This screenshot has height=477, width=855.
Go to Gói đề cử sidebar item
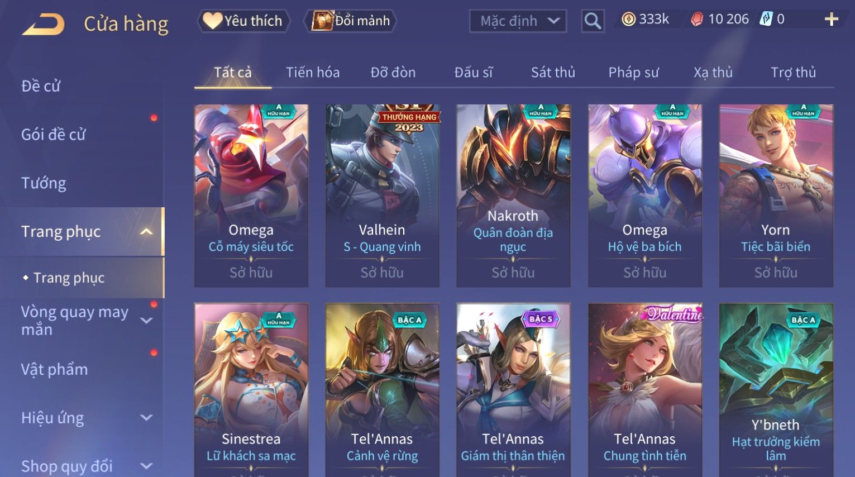coord(54,135)
